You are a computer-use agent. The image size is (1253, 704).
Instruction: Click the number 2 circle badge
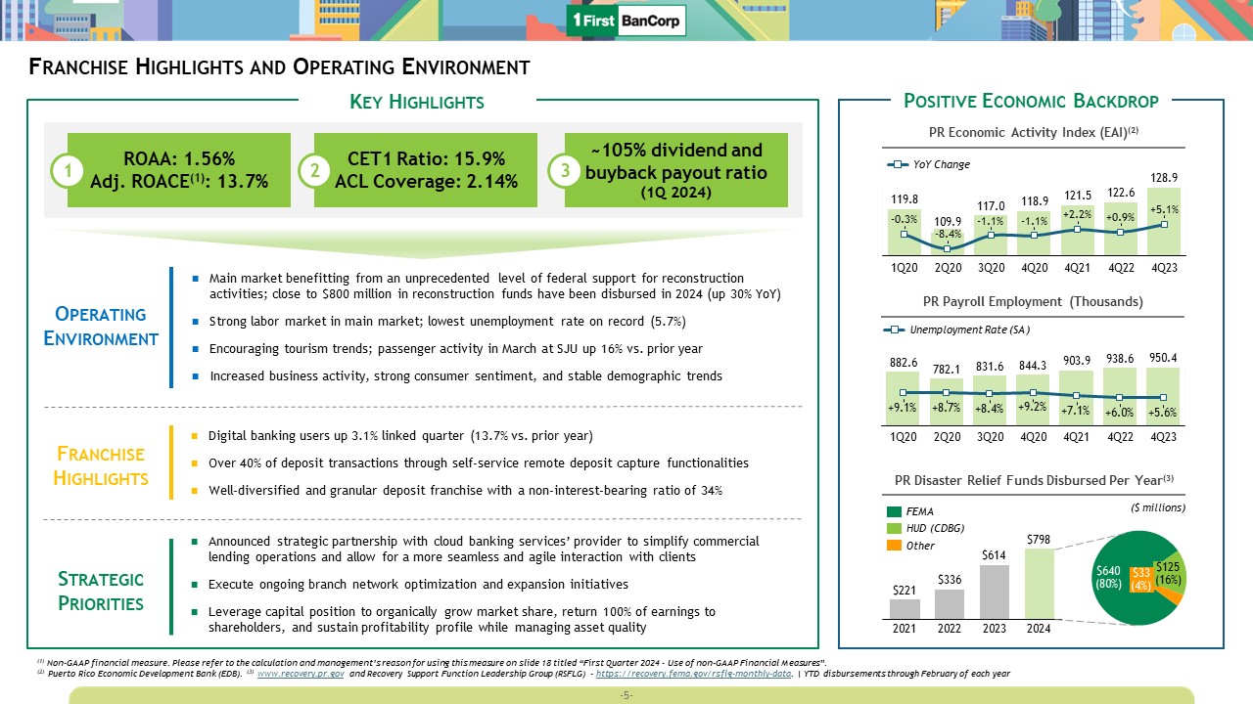click(x=315, y=171)
